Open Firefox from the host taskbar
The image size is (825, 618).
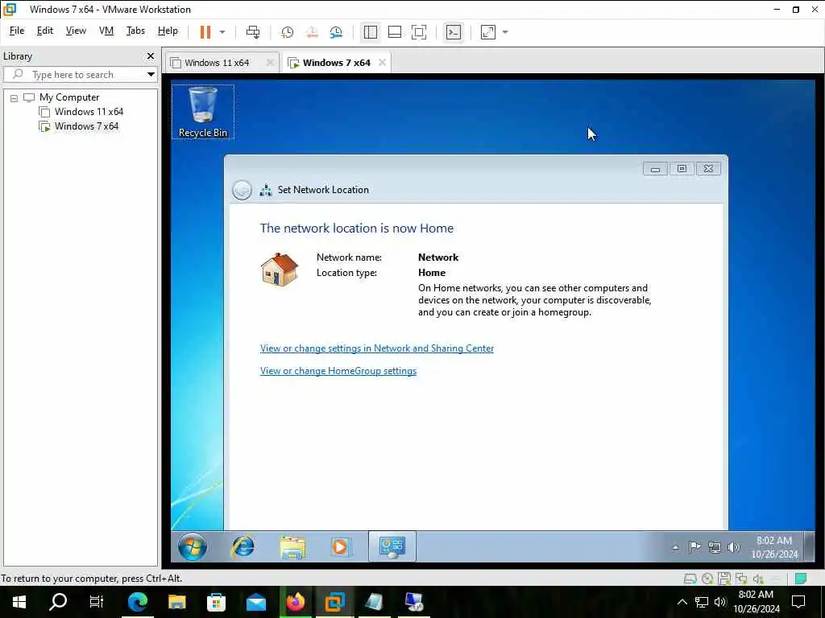[295, 602]
